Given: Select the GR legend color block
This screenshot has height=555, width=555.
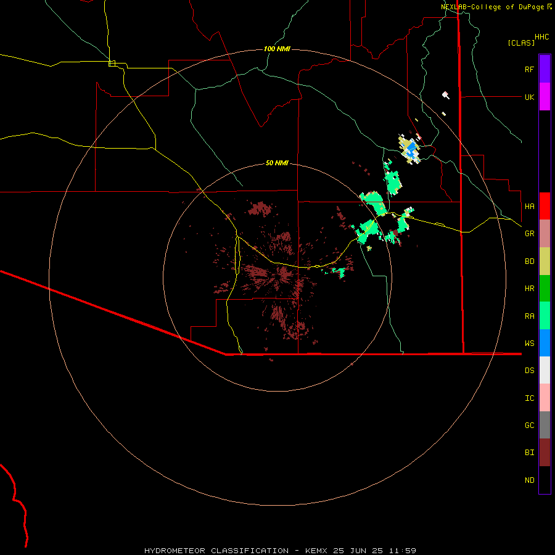Looking at the screenshot, I should click(545, 234).
